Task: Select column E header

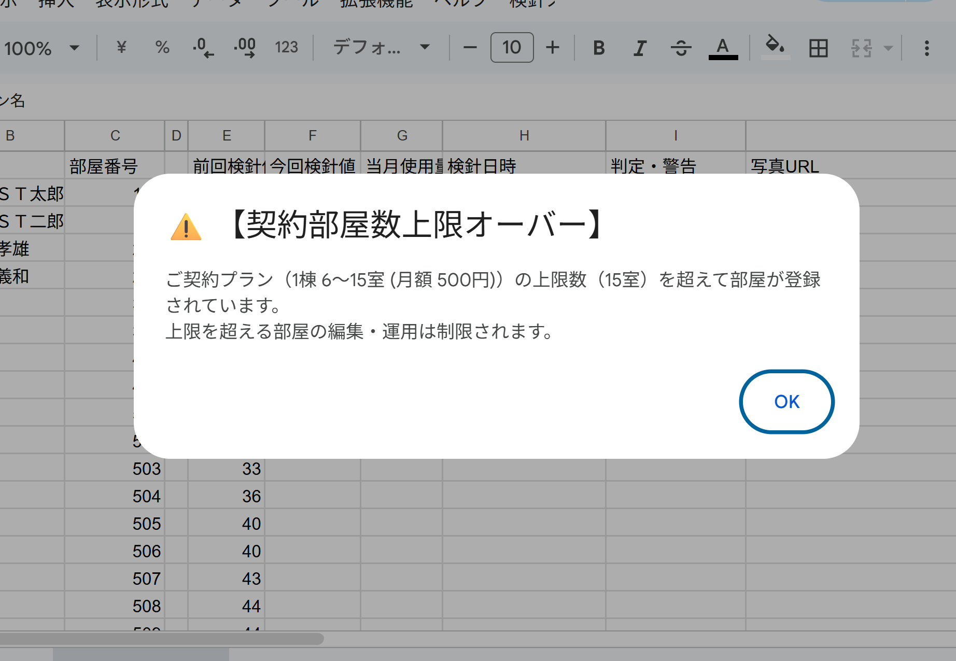Action: 227,136
